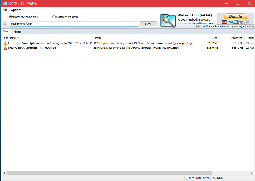The image size is (255, 181).
Task: Click the 686.0 MB size value
Action: pos(212,48)
